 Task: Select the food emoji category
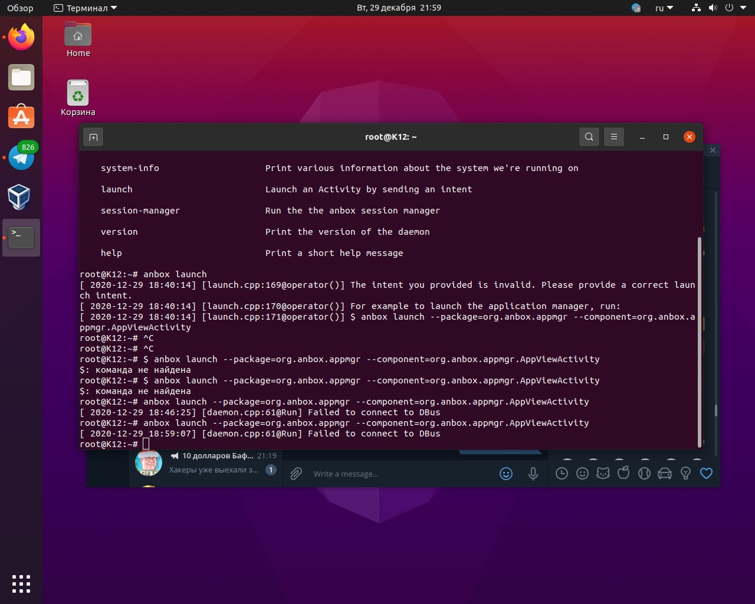623,473
